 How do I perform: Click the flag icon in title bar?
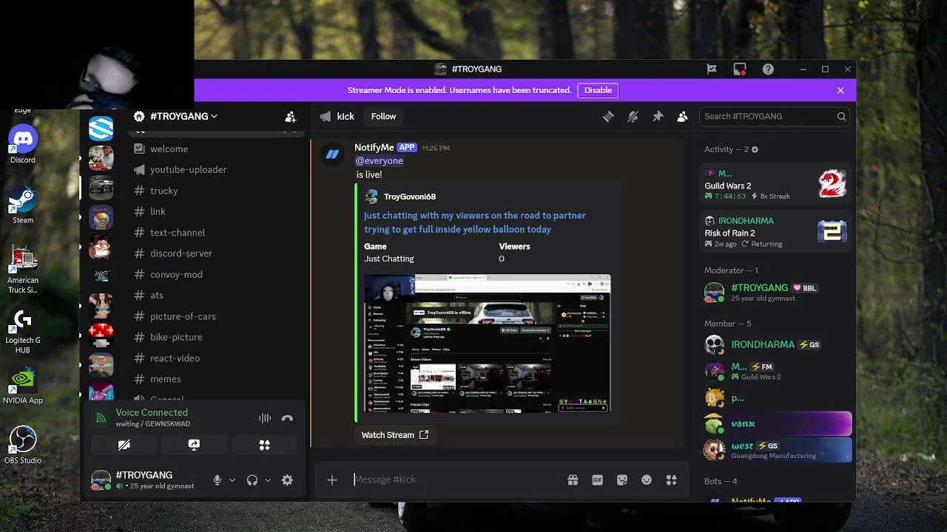712,69
